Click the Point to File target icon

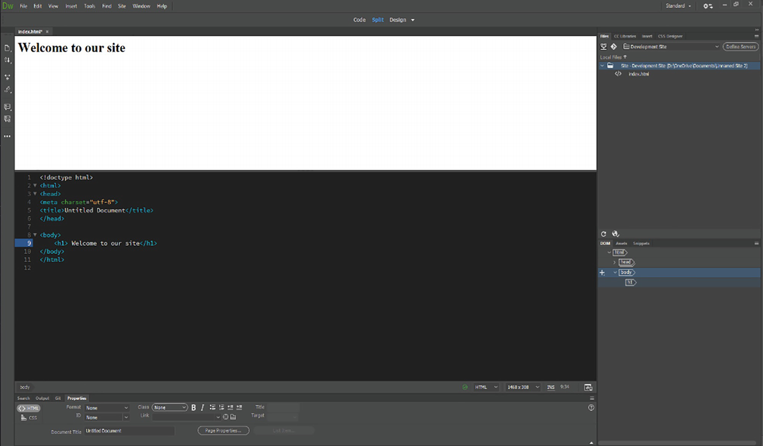(x=226, y=417)
